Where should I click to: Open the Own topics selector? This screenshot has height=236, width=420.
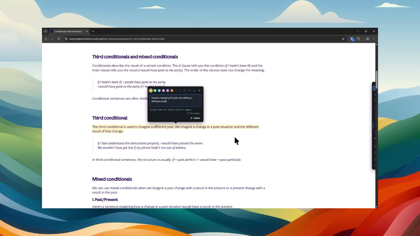click(x=194, y=113)
